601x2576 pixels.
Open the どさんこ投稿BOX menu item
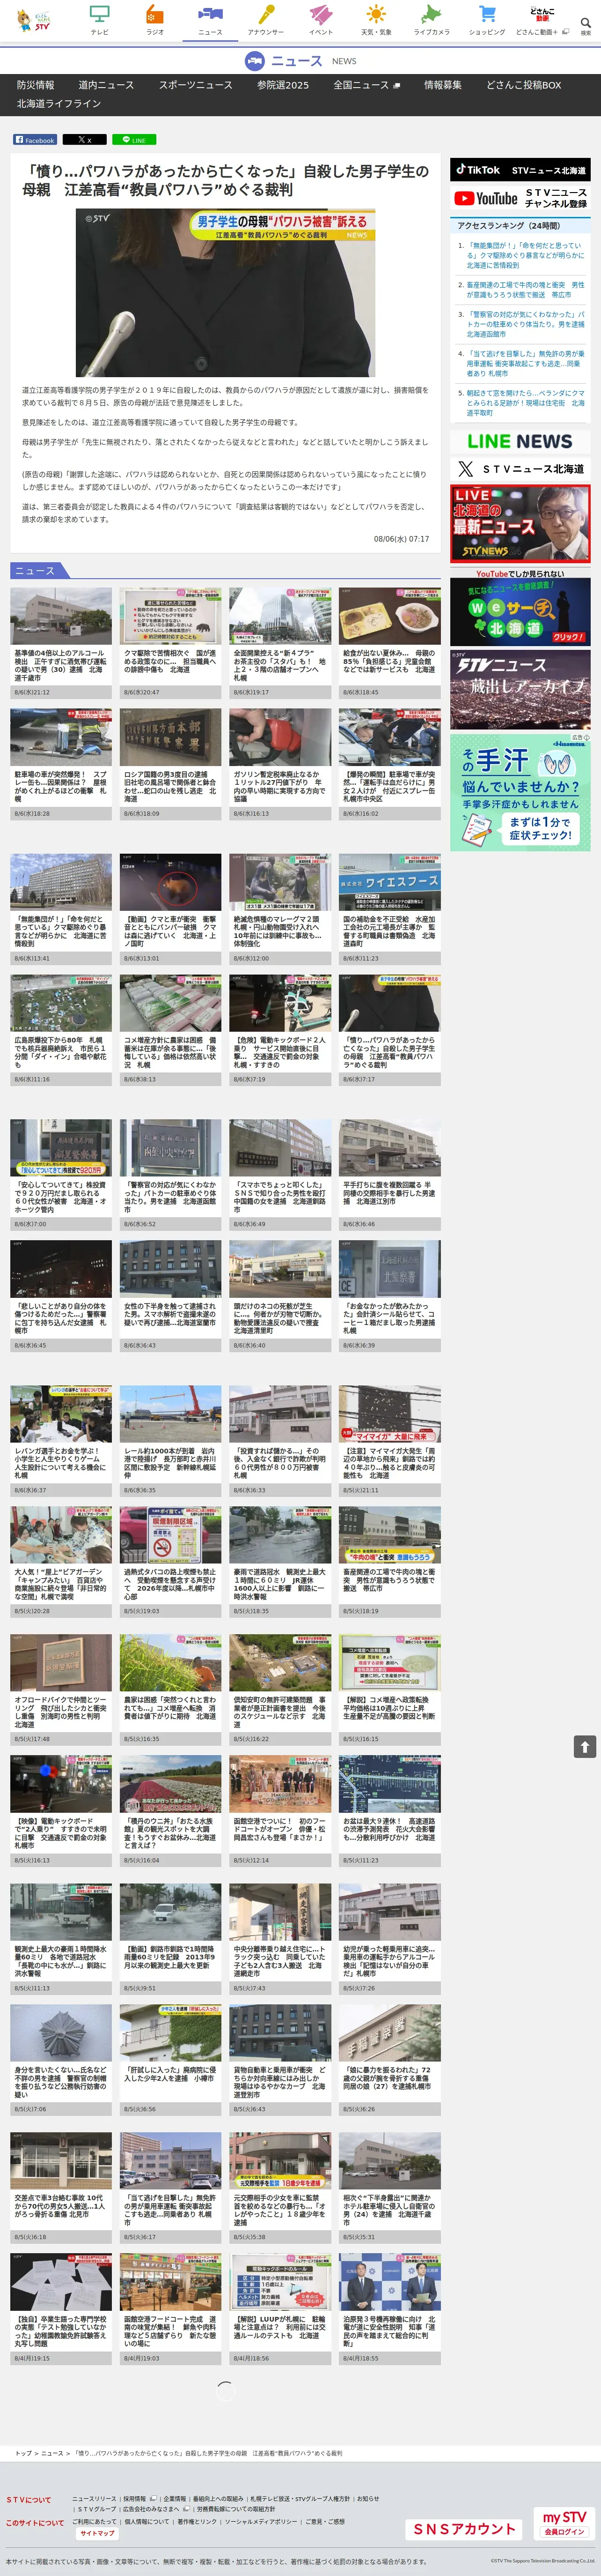click(x=524, y=85)
